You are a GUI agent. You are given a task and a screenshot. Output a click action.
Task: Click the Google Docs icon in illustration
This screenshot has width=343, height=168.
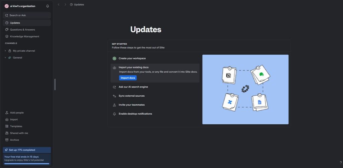tap(260, 102)
